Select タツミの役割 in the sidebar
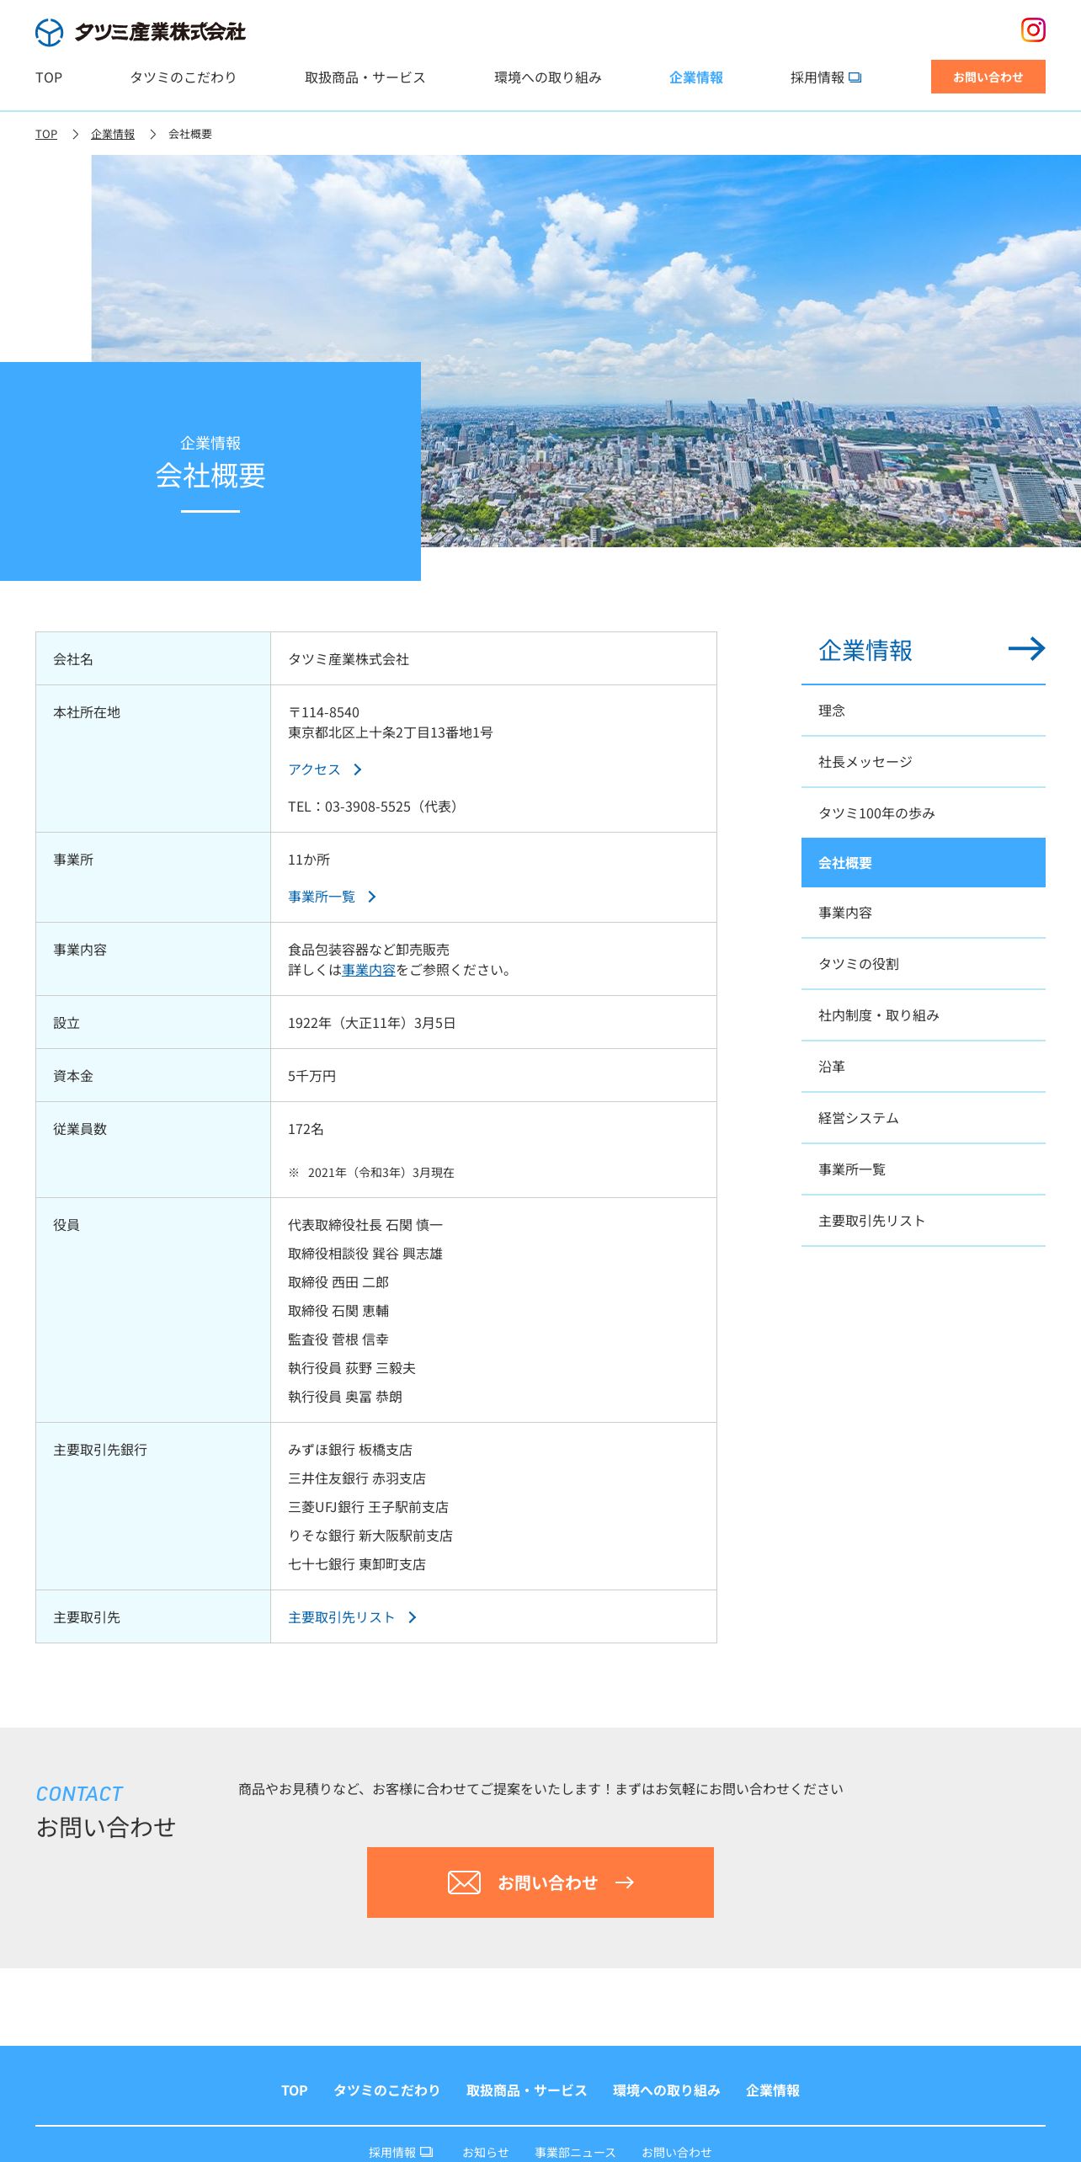Screen dimensions: 1081x2162 tap(924, 964)
